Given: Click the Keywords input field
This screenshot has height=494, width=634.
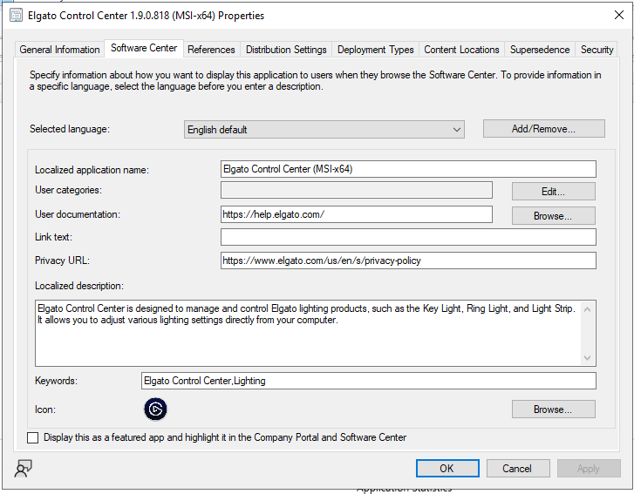Looking at the screenshot, I should [368, 381].
